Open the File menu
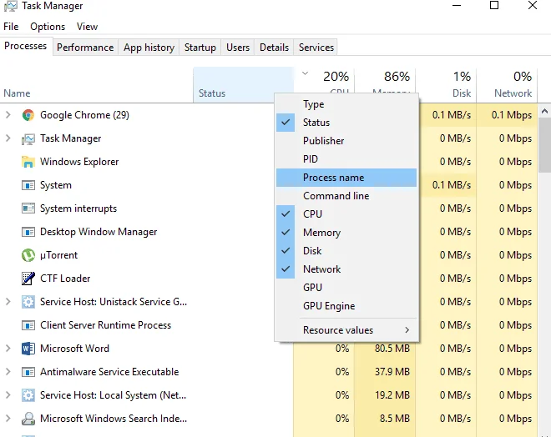Viewport: 551px width, 437px height. click(x=11, y=27)
